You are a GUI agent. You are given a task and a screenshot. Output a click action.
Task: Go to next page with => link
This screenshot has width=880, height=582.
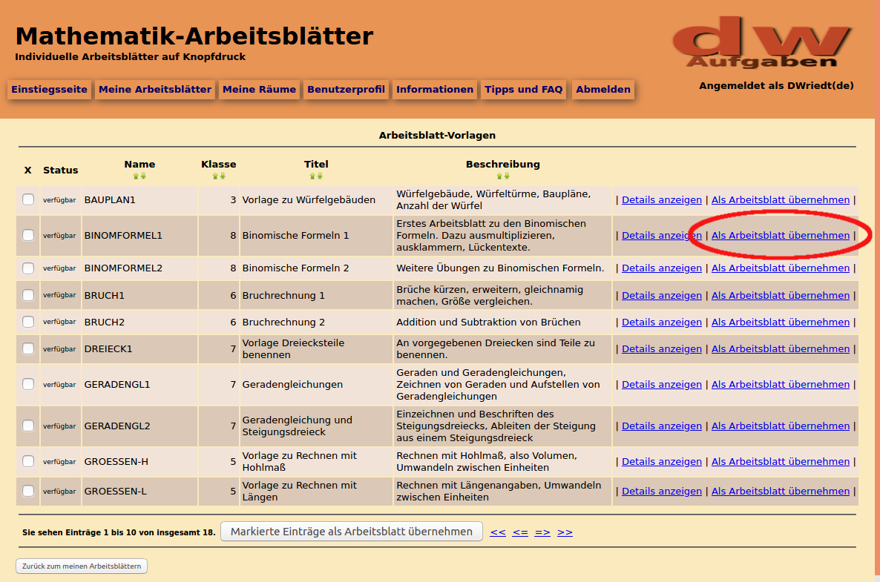[x=542, y=532]
